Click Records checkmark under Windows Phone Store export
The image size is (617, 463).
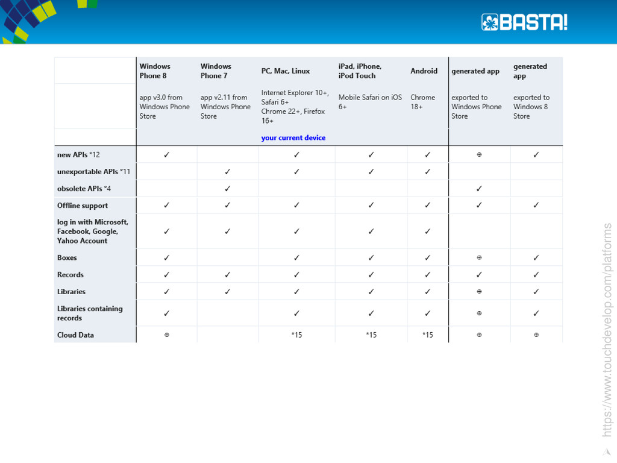479,275
